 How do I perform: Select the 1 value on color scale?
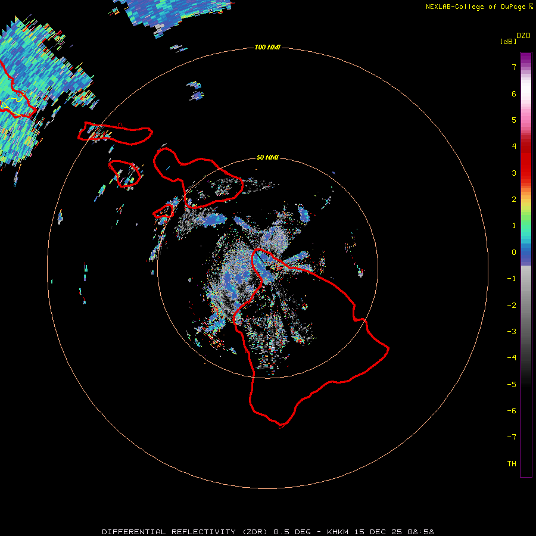pyautogui.click(x=514, y=226)
